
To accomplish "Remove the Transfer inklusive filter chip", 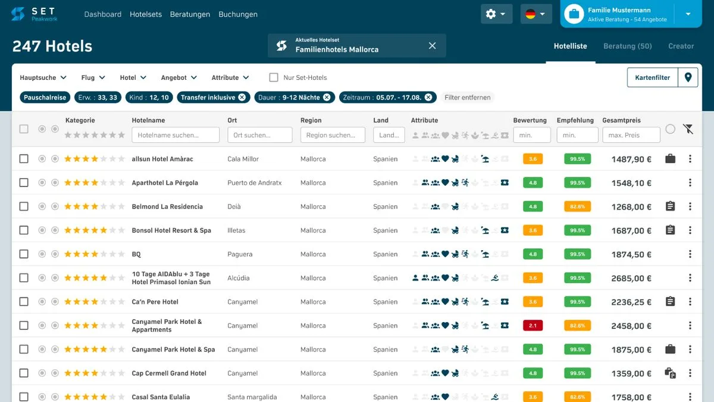I will 242,98.
